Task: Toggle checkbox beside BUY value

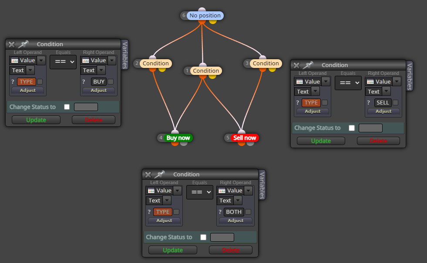Action: pos(111,81)
